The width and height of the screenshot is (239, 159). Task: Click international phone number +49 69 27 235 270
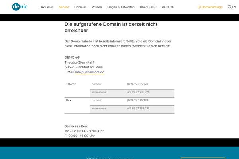point(138,92)
